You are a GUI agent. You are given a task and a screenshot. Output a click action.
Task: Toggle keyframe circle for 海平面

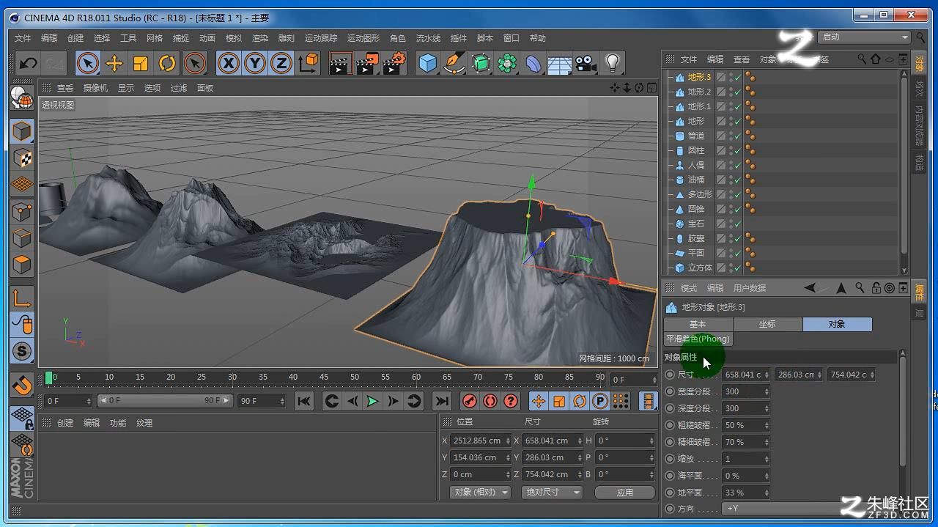click(669, 476)
